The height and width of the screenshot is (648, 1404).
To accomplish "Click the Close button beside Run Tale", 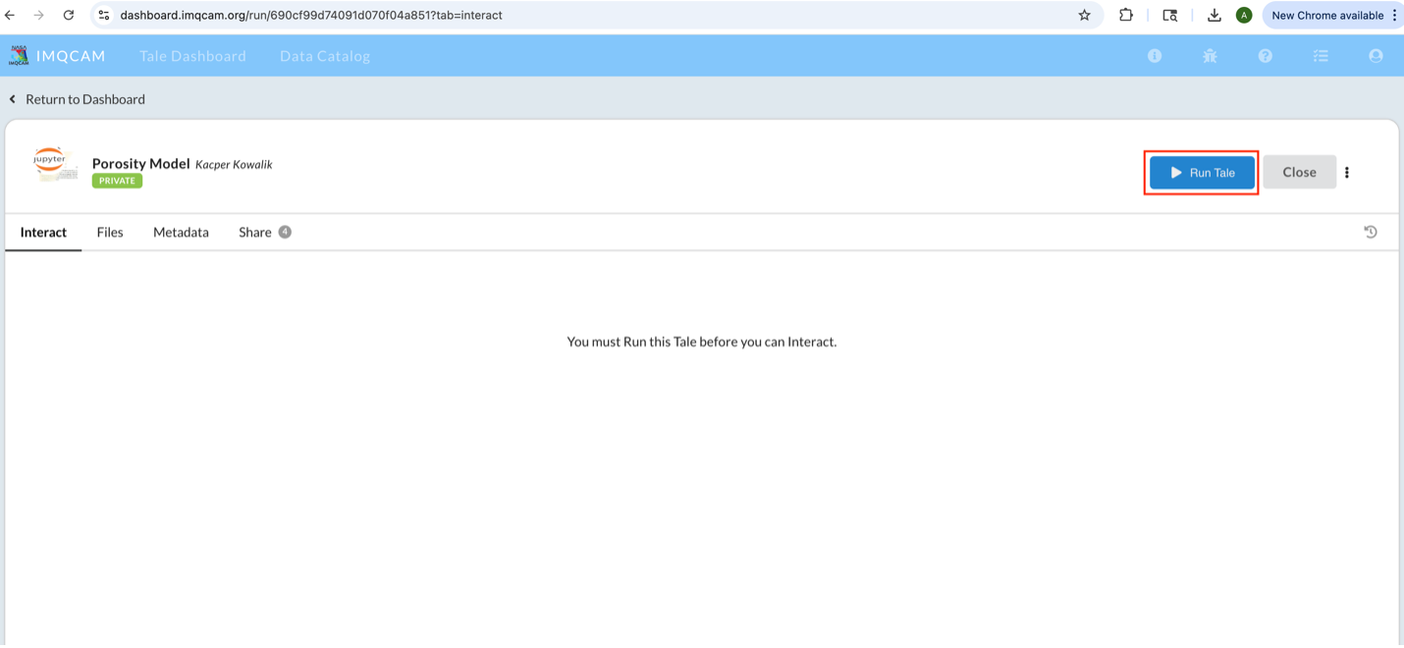I will tap(1298, 173).
